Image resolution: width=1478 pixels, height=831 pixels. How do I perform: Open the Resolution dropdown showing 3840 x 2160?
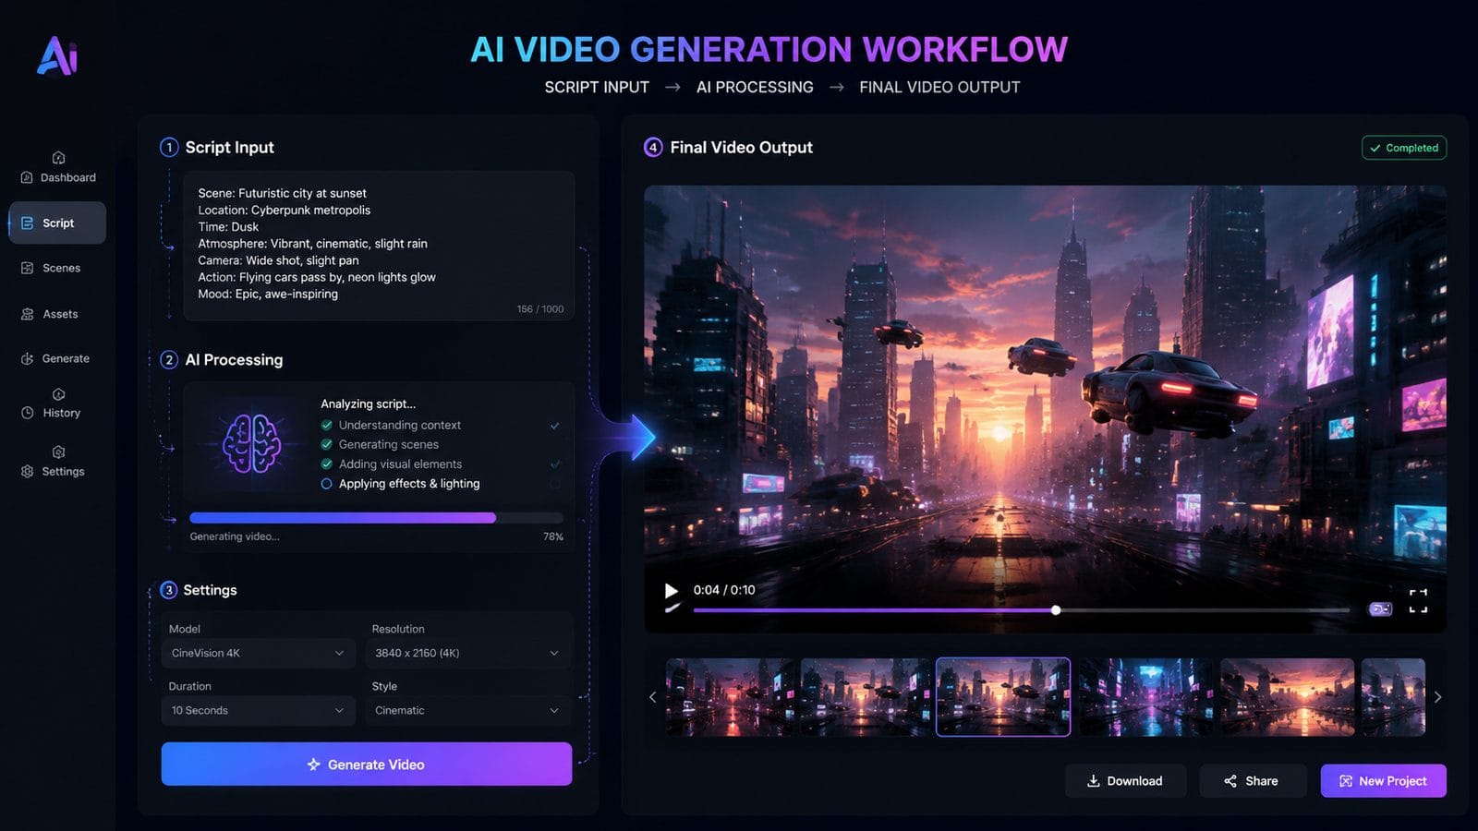pos(467,653)
